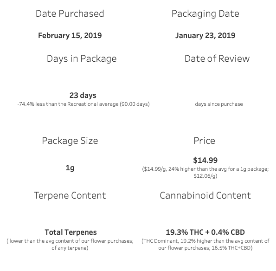Image resolution: width=276 pixels, height=271 pixels.
Task: Click the Package Size heading
Action: (70, 141)
